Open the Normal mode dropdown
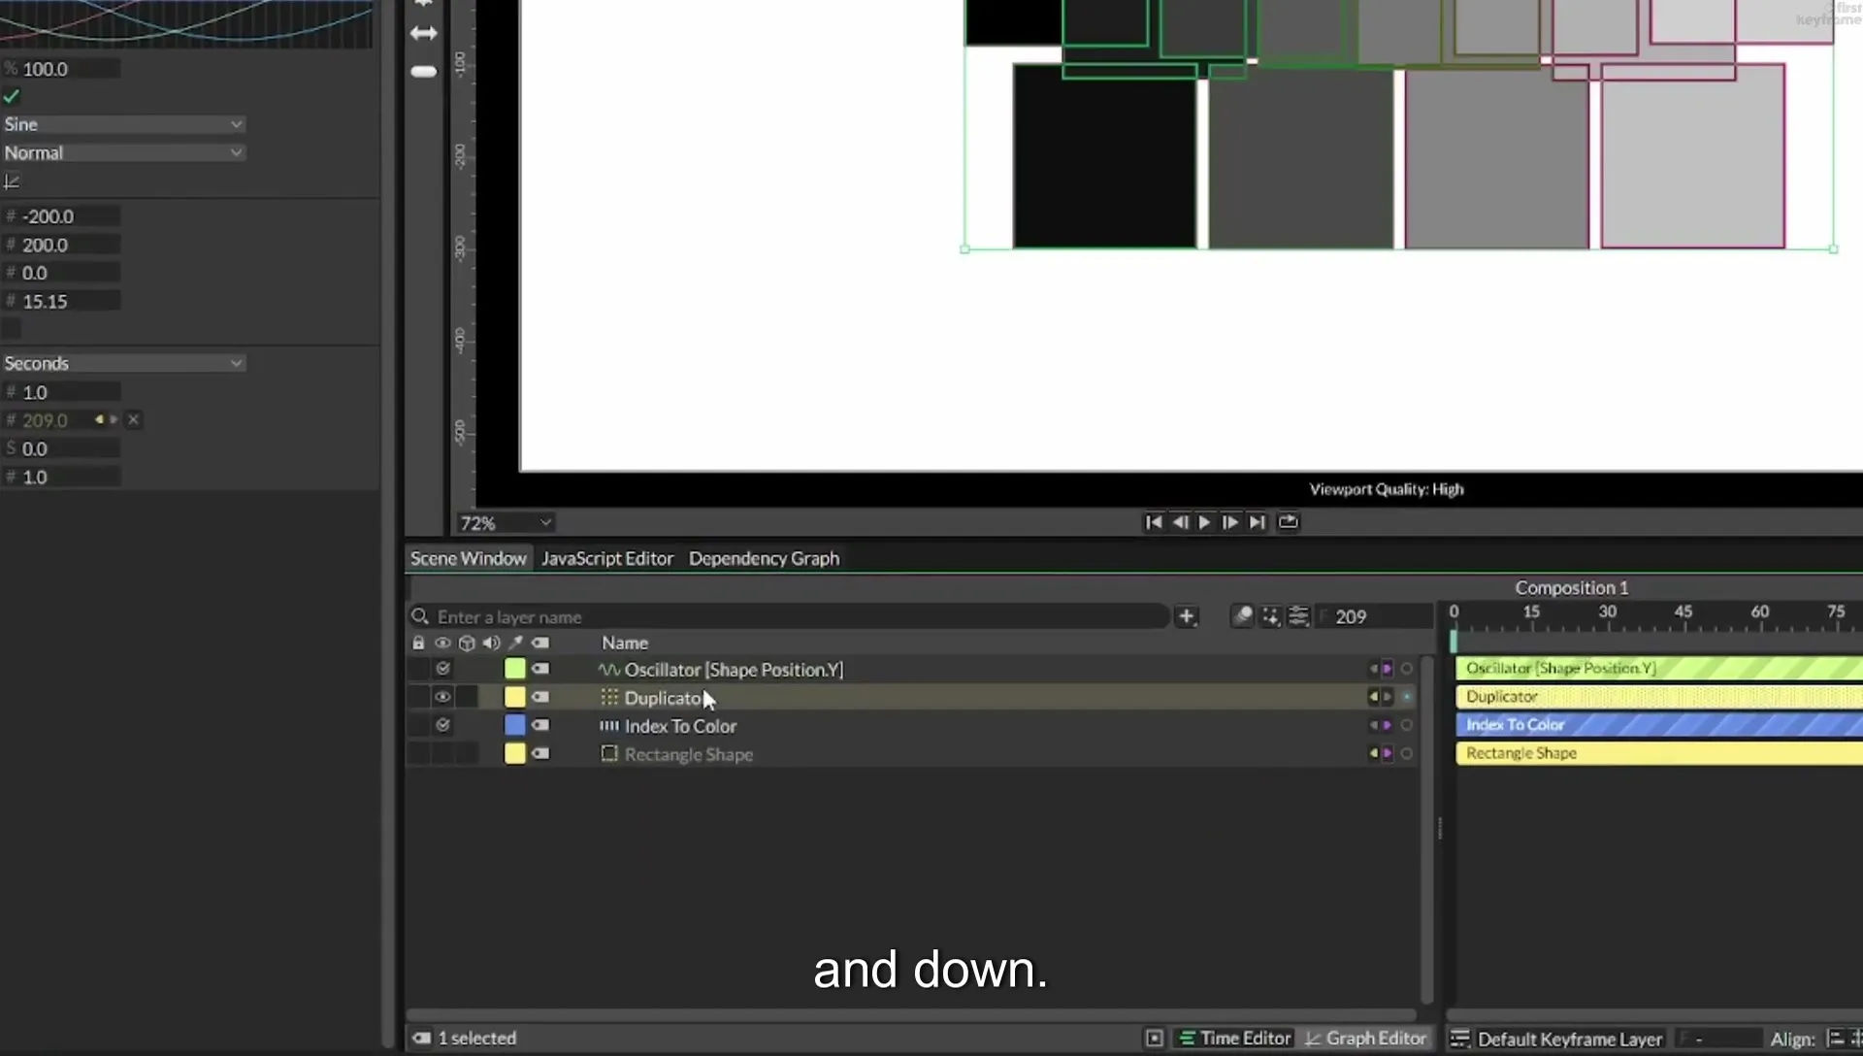1863x1056 pixels. [x=123, y=152]
